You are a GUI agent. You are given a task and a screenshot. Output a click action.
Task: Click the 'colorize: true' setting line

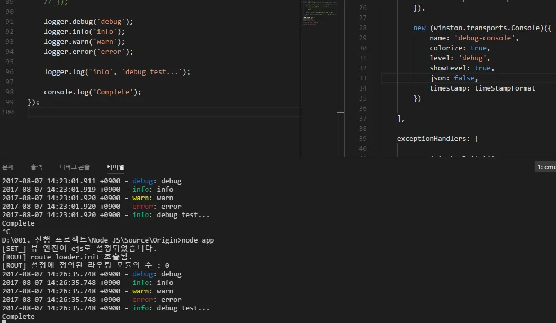pos(460,48)
